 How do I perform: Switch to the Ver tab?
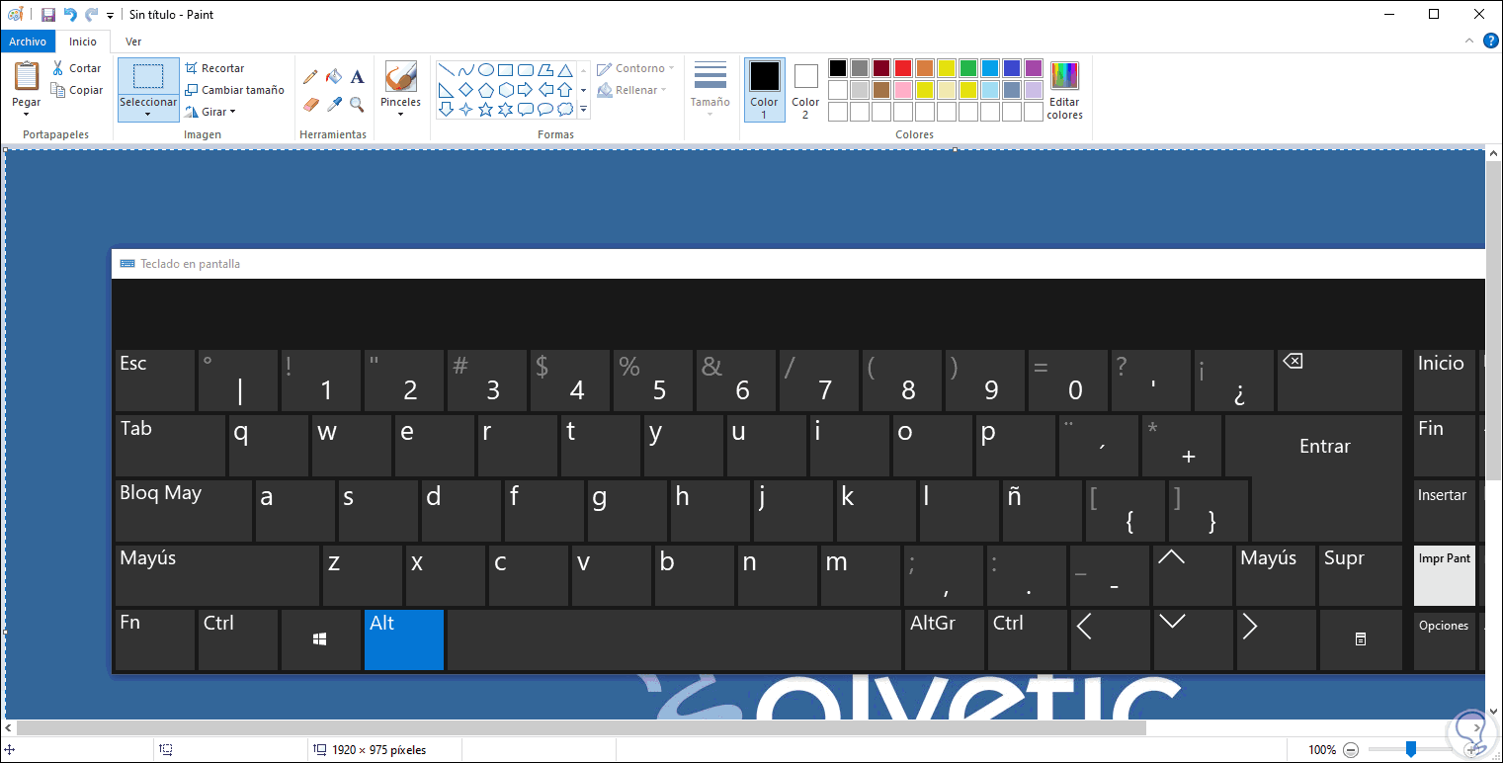tap(133, 42)
